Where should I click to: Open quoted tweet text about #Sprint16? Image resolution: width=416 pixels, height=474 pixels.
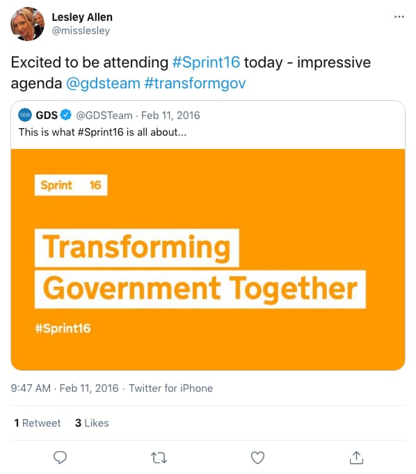pyautogui.click(x=102, y=132)
